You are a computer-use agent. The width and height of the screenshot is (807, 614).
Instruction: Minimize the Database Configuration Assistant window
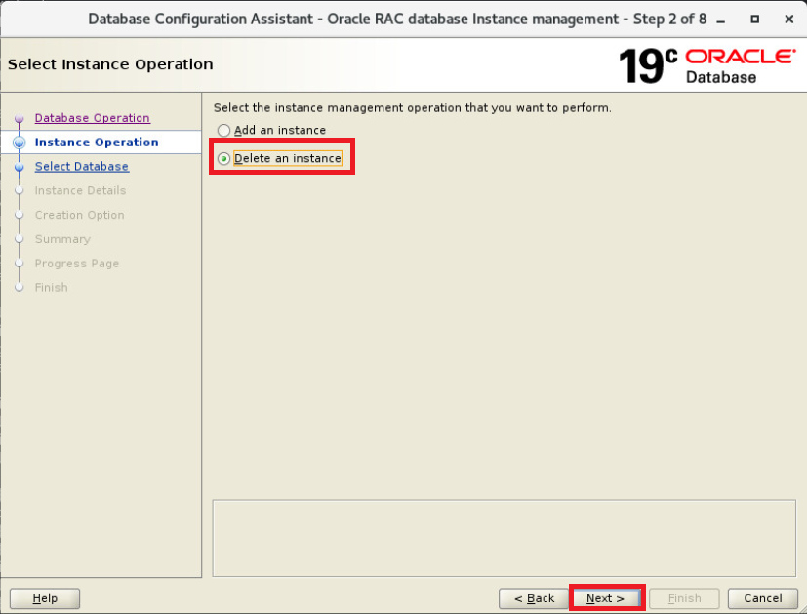pos(721,20)
